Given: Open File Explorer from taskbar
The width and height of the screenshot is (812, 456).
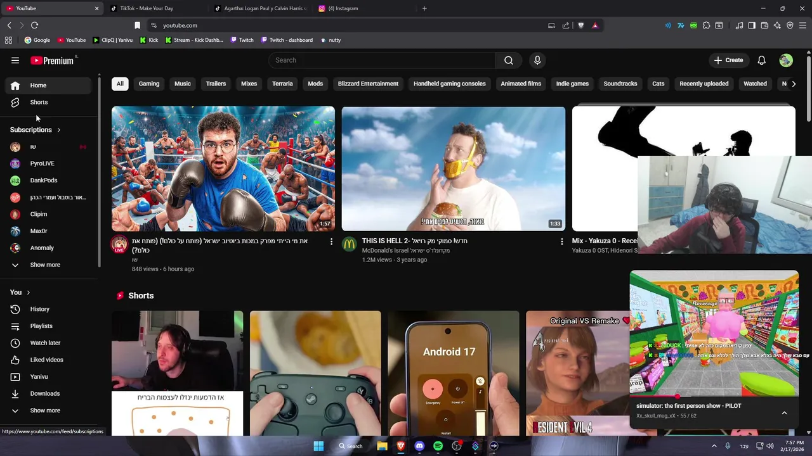Looking at the screenshot, I should point(382,446).
